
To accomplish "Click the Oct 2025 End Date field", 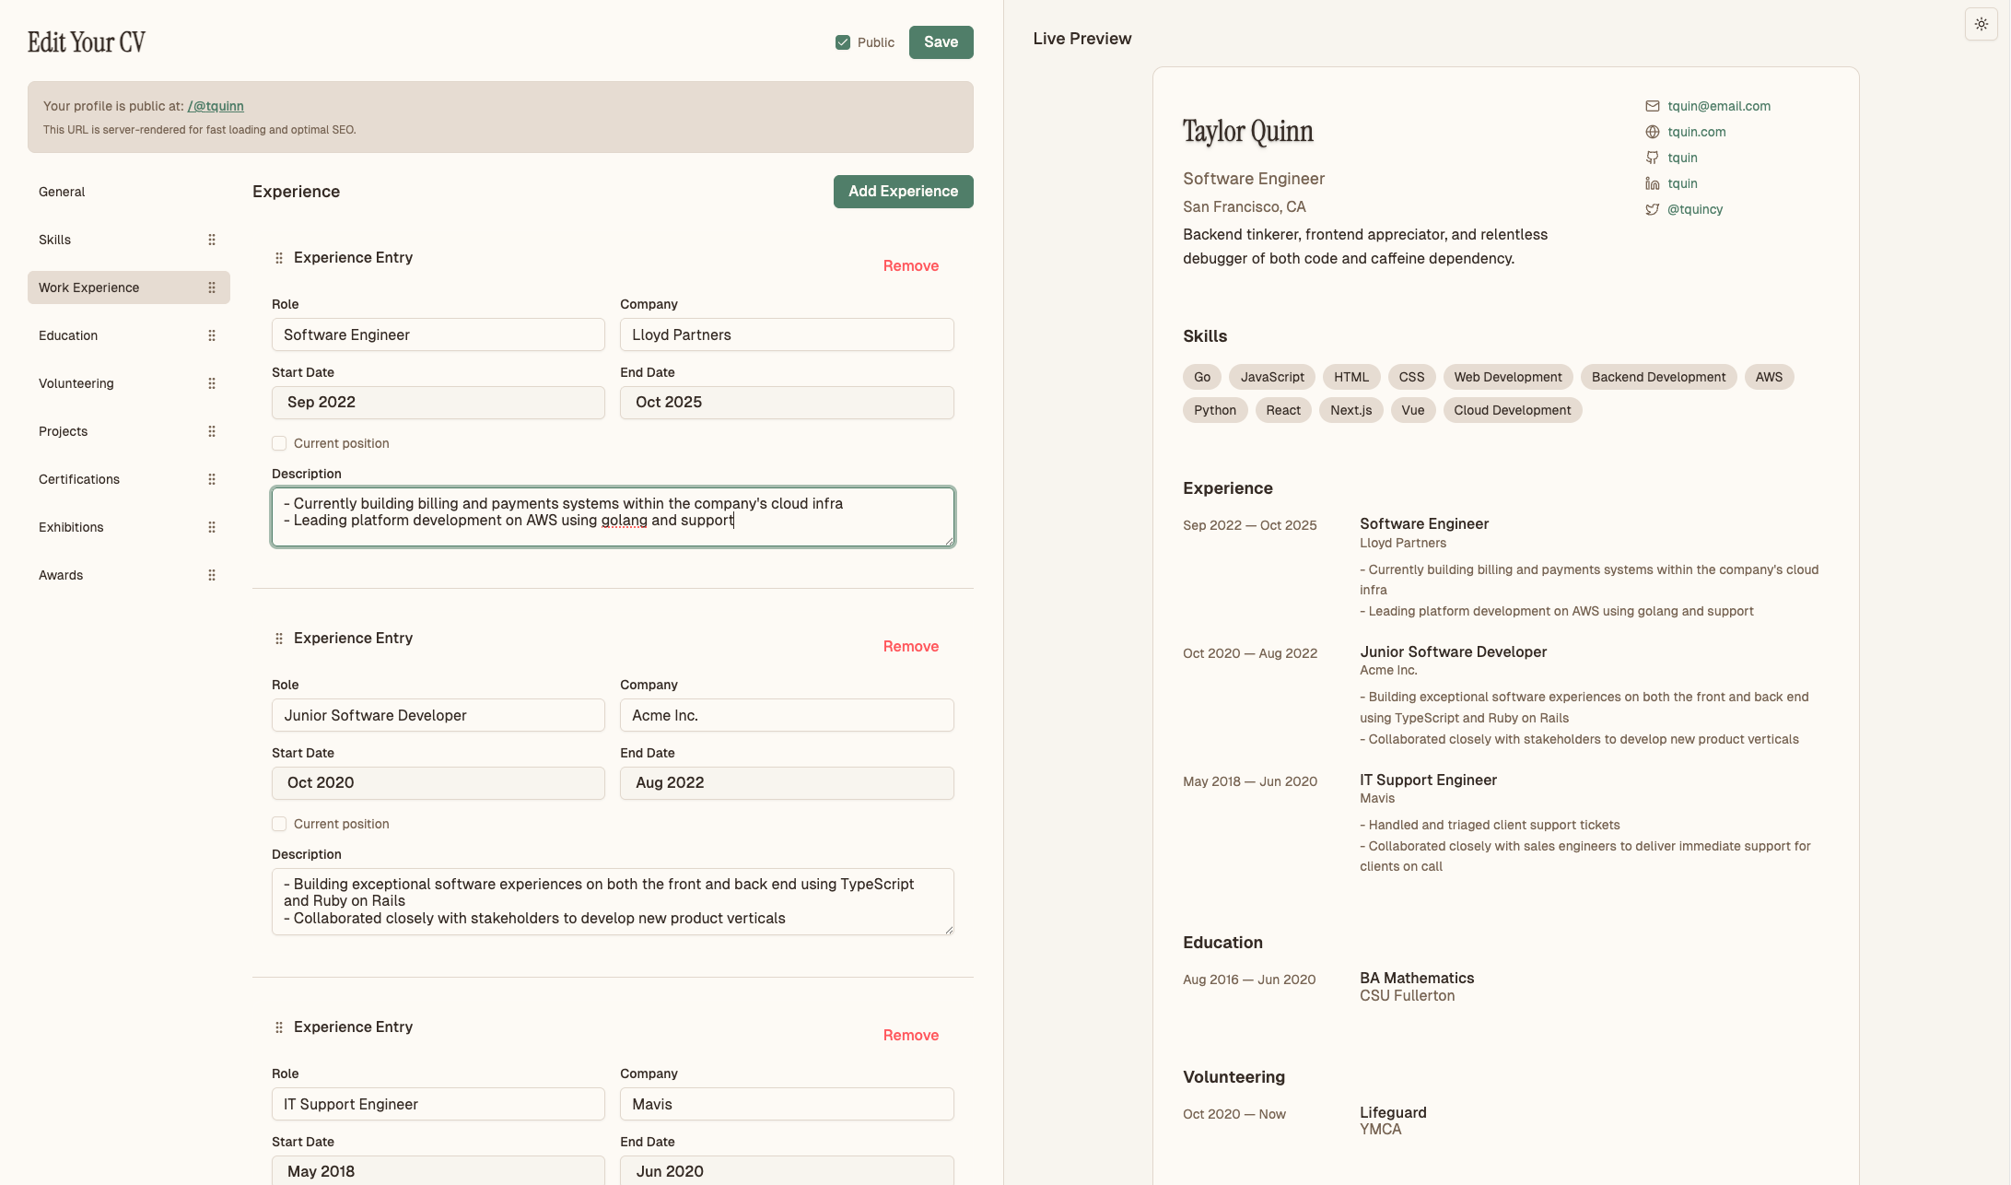I will pyautogui.click(x=786, y=402).
